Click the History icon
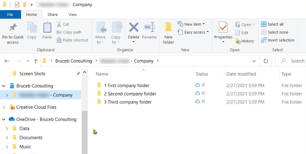 click(x=238, y=41)
